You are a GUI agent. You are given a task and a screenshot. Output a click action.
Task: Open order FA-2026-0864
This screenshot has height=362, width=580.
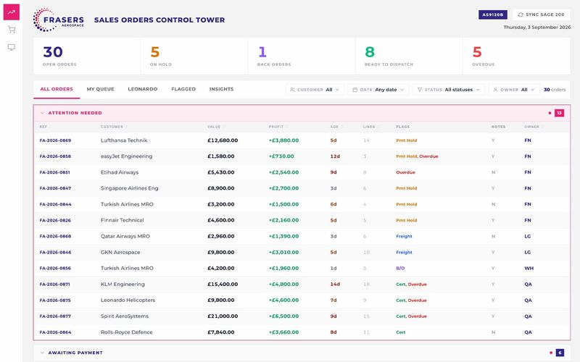[x=55, y=332]
